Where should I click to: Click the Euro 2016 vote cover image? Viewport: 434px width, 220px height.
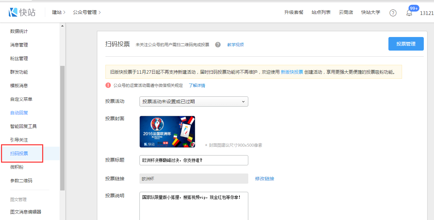(x=167, y=132)
